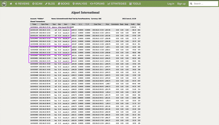Click the Commission column header
Screen dimensions: 219x125
115,24
